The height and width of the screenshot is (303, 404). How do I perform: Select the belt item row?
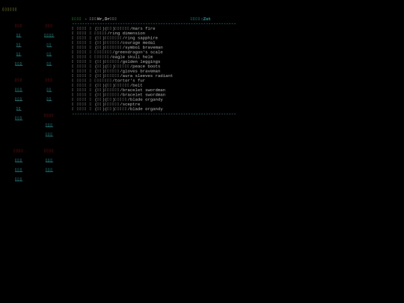pos(107,85)
